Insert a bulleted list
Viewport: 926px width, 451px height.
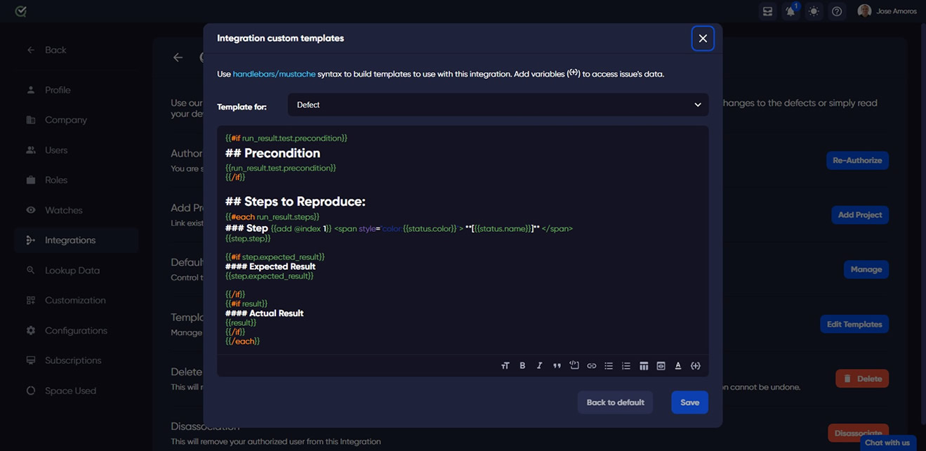click(x=609, y=366)
